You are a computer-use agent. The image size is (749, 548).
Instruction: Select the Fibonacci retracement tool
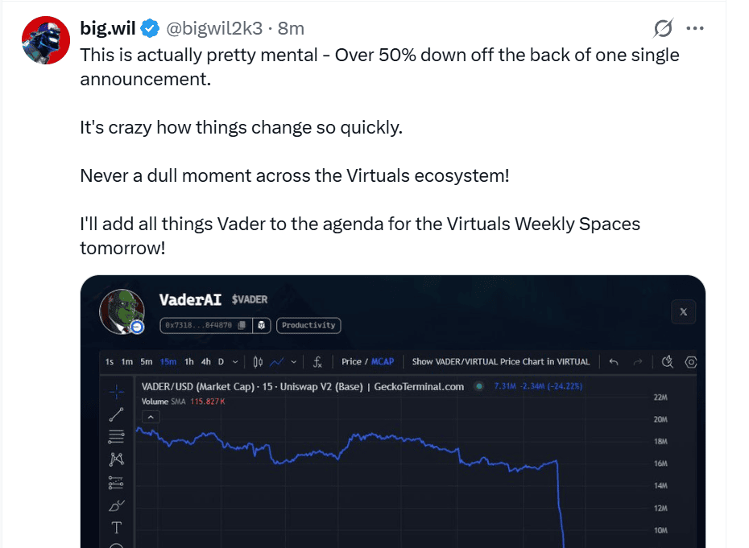(117, 437)
